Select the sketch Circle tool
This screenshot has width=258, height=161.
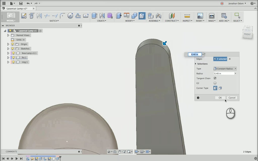coord(70,16)
